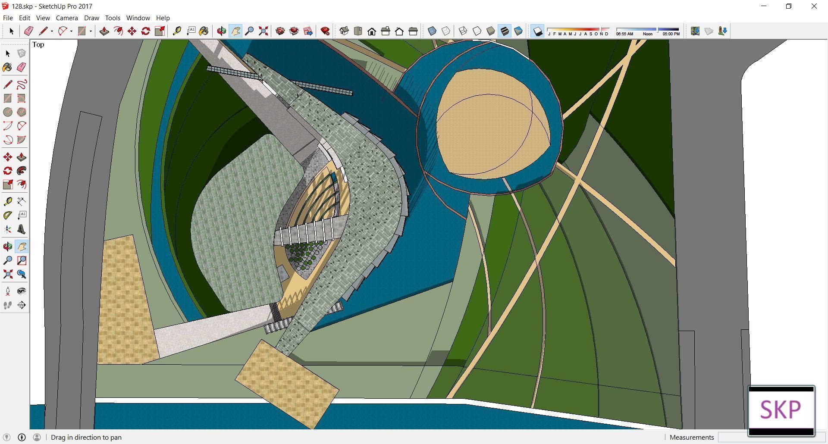Open the File menu
Screen dimensions: 828x444
point(8,18)
